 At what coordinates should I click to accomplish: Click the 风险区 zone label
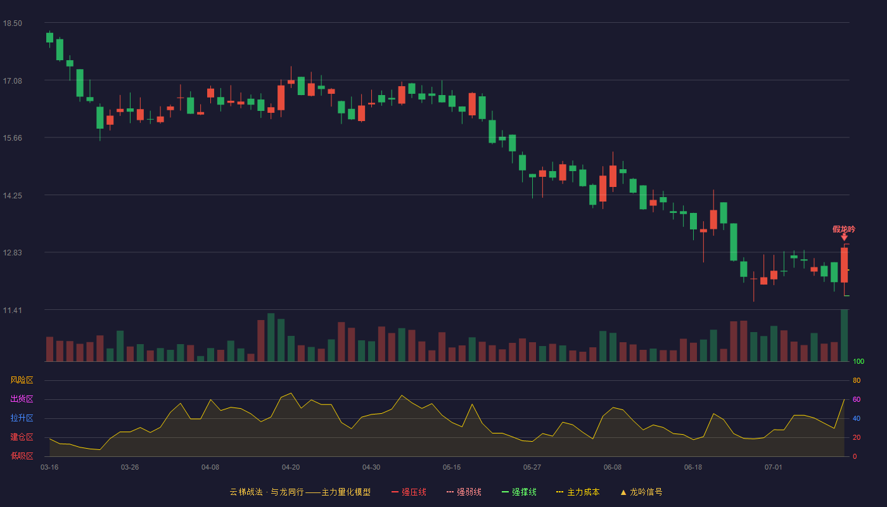(22, 380)
